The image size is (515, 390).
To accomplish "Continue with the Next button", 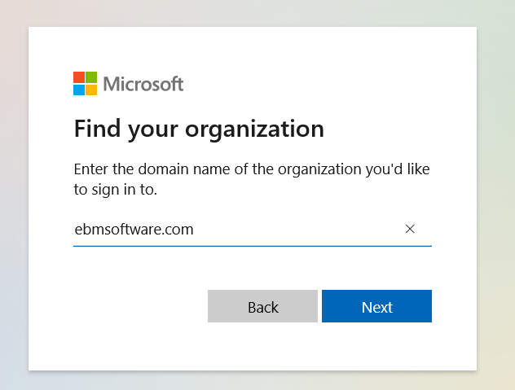I will (x=376, y=306).
